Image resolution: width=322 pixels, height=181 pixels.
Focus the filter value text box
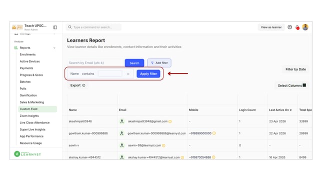pyautogui.click(x=110, y=74)
